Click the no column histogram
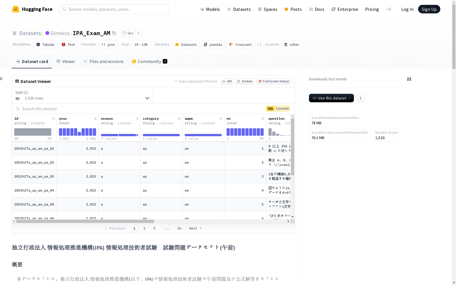 pyautogui.click(x=245, y=132)
